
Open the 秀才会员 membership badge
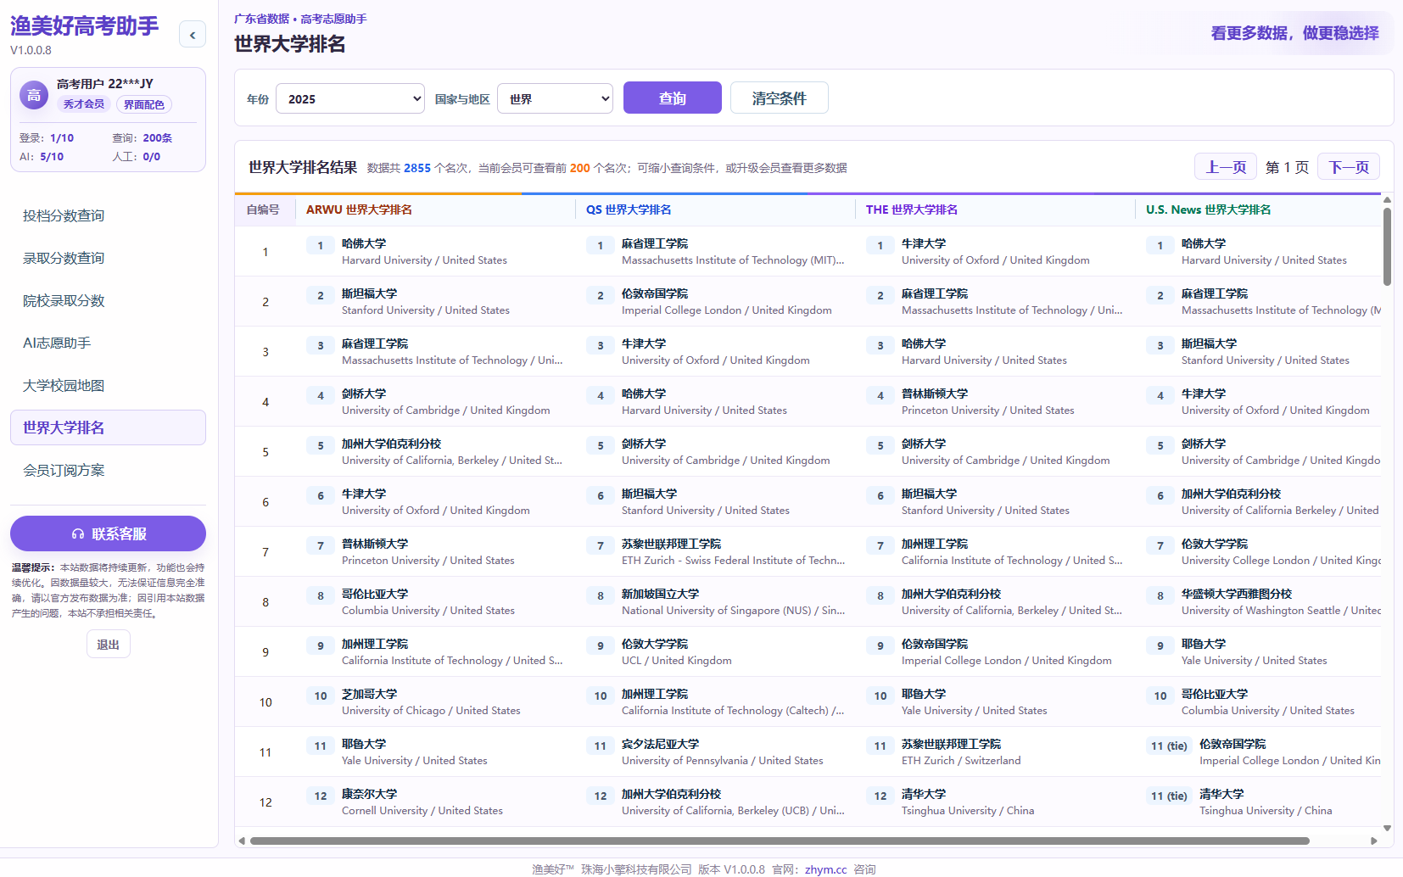[x=83, y=104]
